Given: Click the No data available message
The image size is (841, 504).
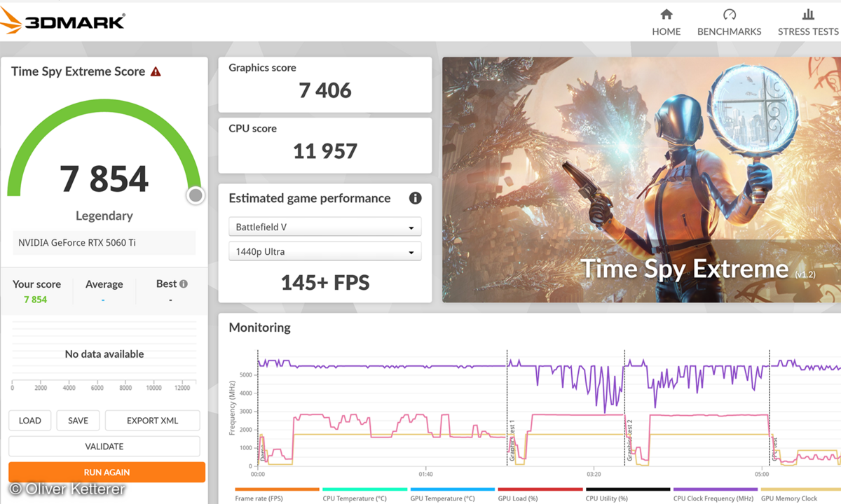Looking at the screenshot, I should pos(104,354).
